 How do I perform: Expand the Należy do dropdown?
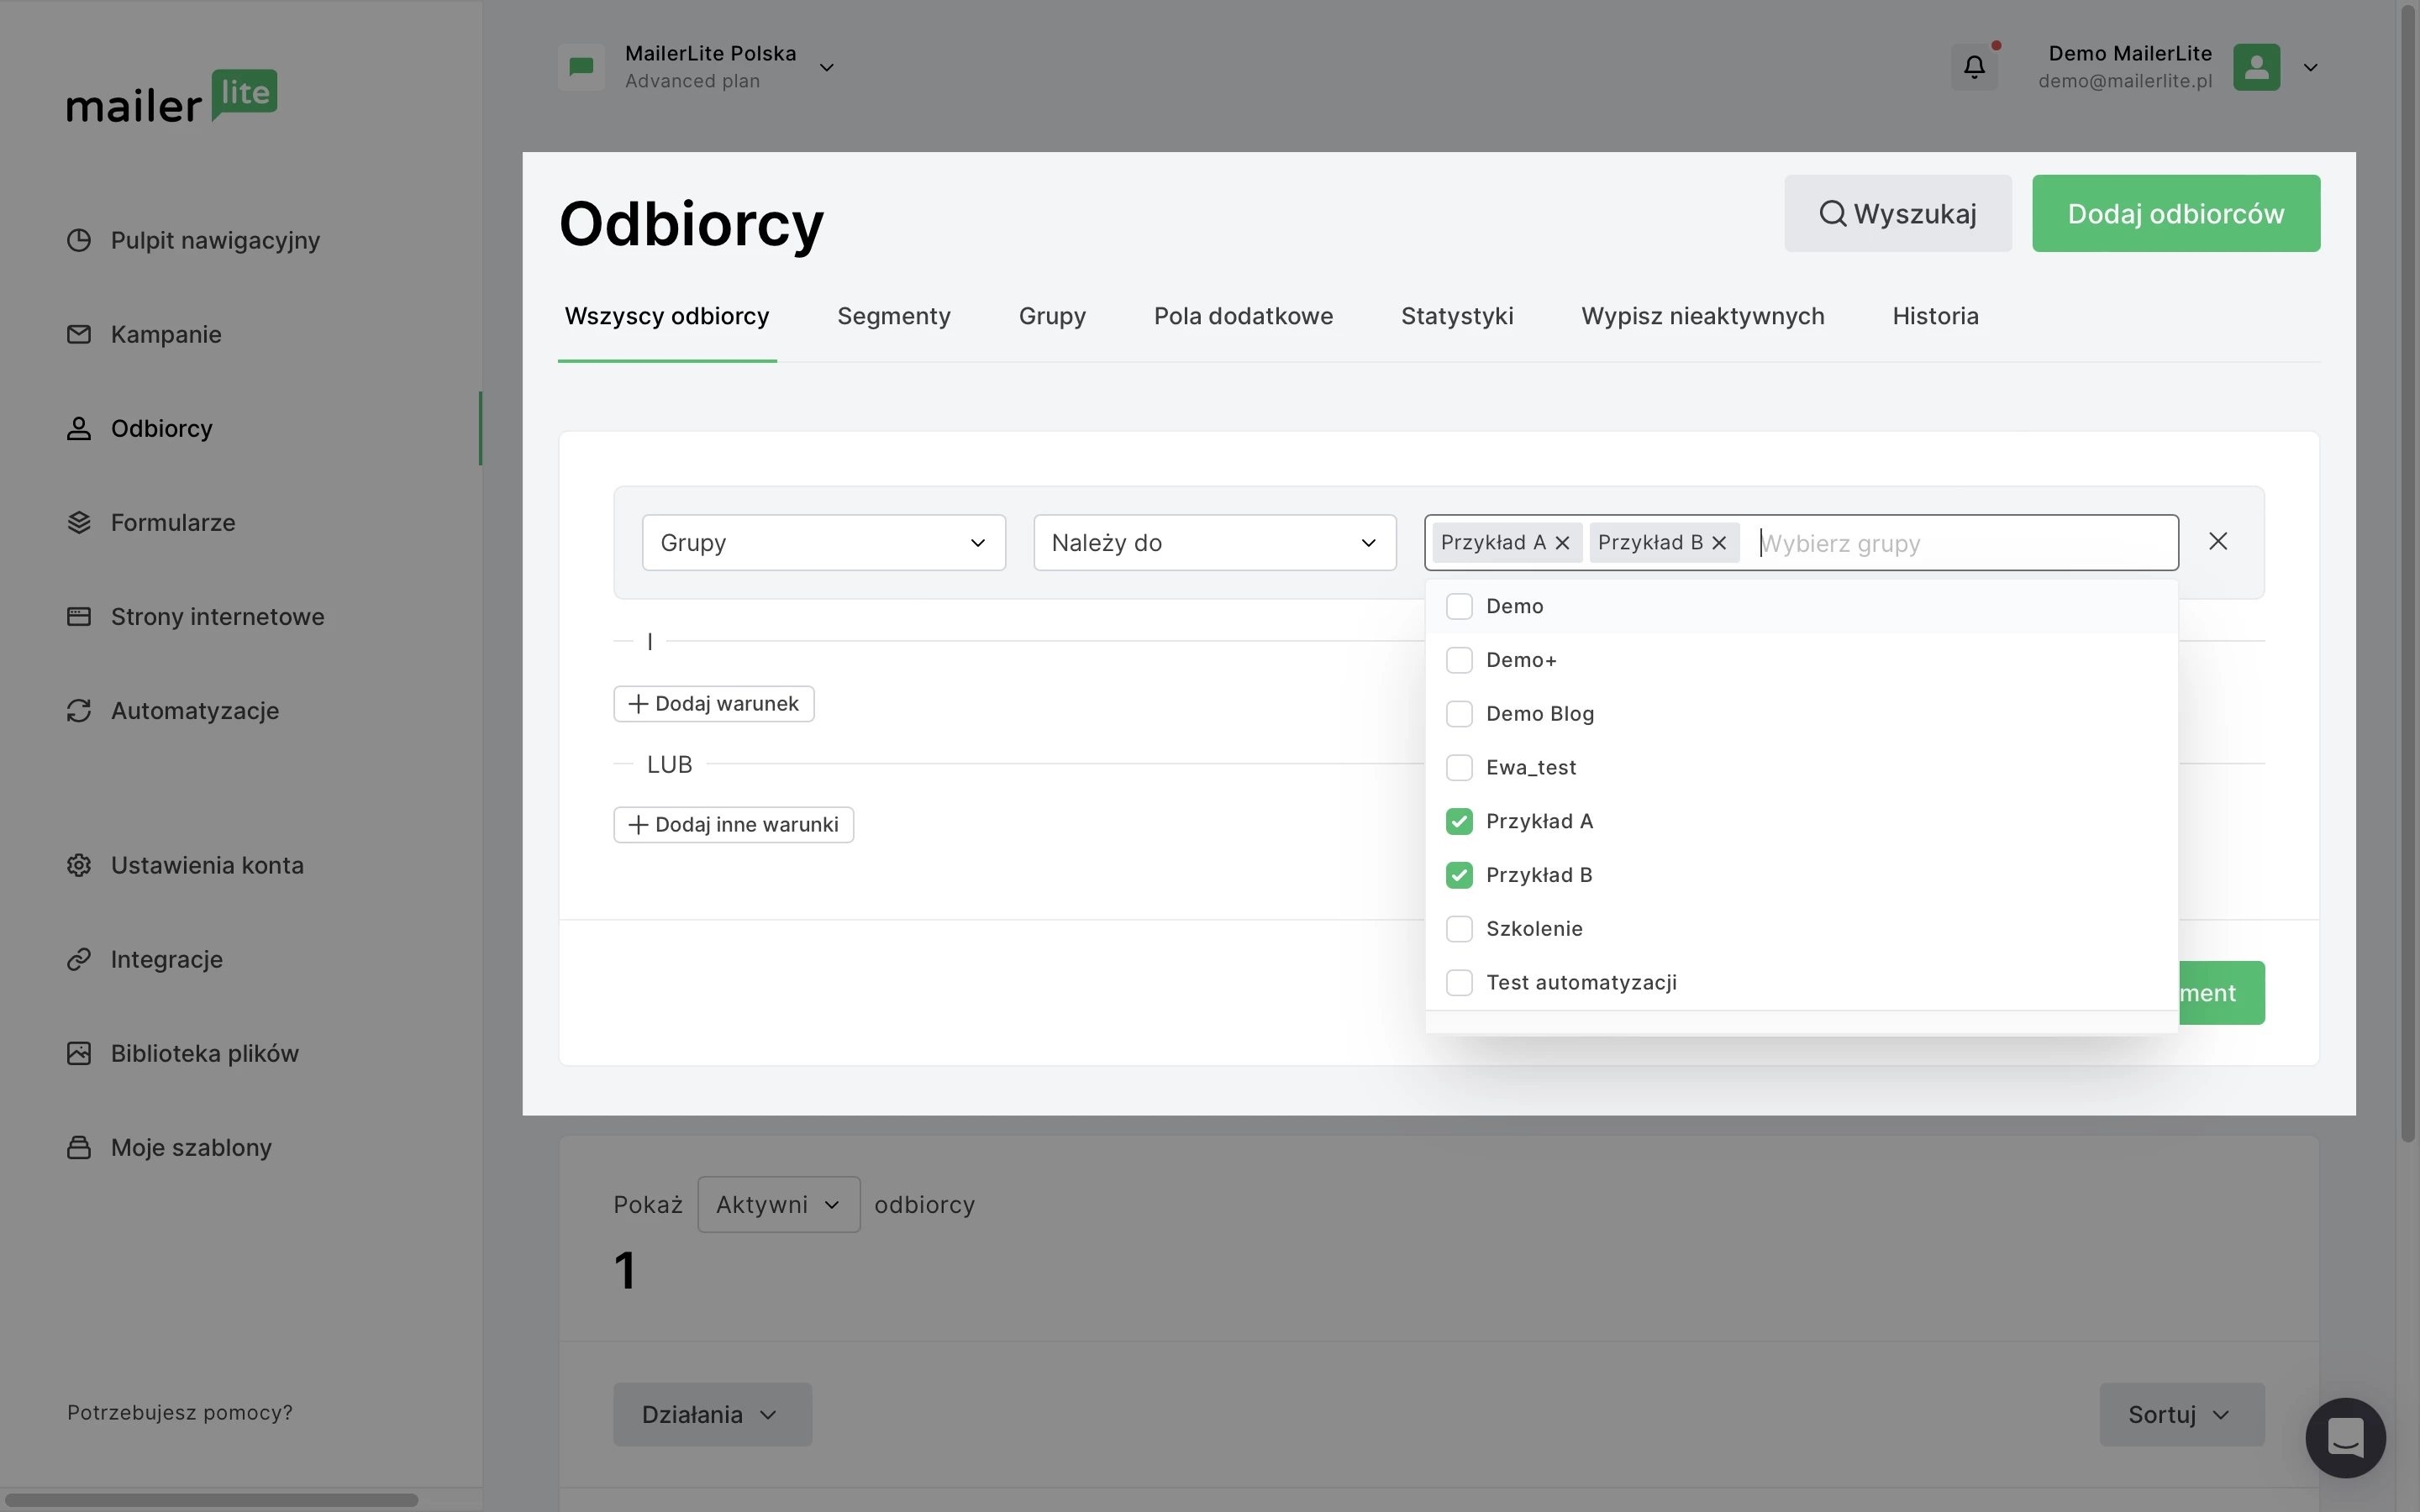tap(1214, 543)
